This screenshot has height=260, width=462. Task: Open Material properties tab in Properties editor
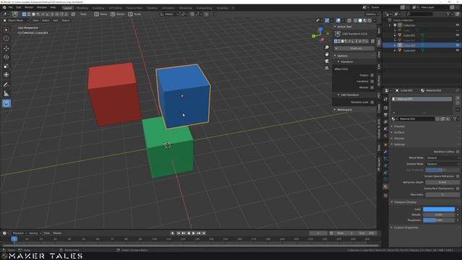click(x=385, y=186)
